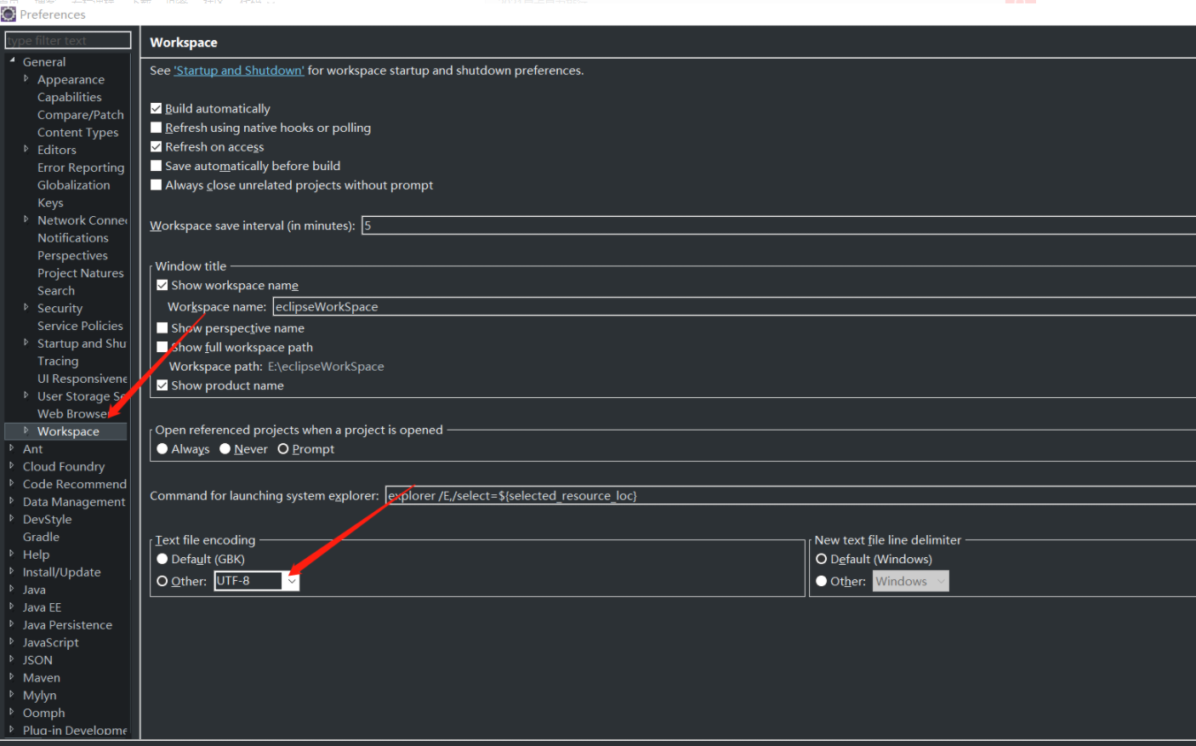Screen dimensions: 1196x746
Task: Enable Show full workspace path checkbox
Action: 162,347
